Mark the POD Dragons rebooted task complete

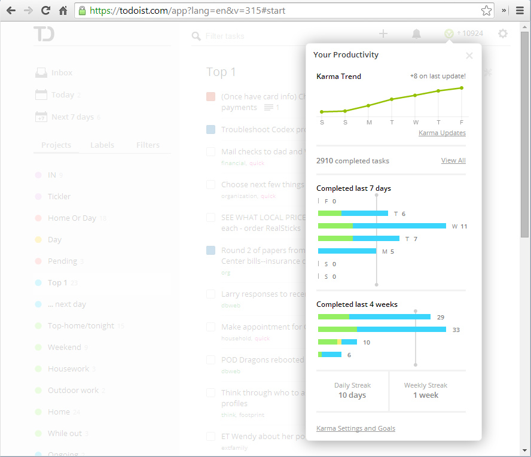pos(210,360)
